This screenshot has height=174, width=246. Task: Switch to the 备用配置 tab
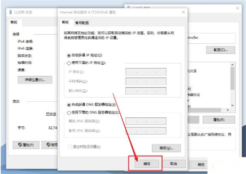(82, 23)
